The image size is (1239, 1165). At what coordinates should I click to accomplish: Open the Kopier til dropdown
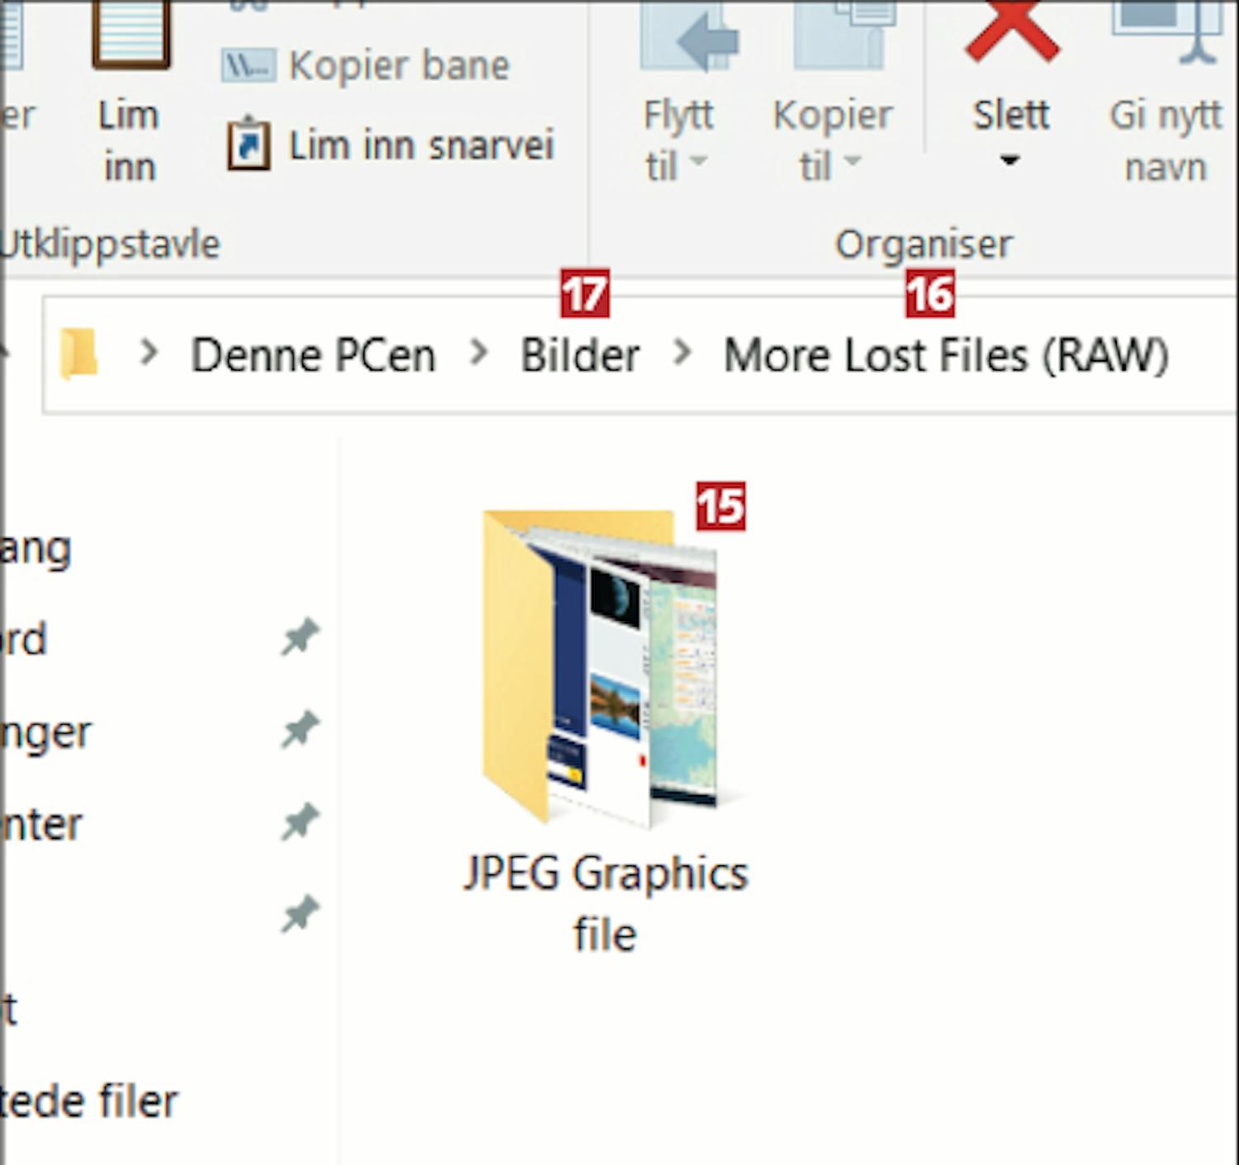click(x=833, y=92)
